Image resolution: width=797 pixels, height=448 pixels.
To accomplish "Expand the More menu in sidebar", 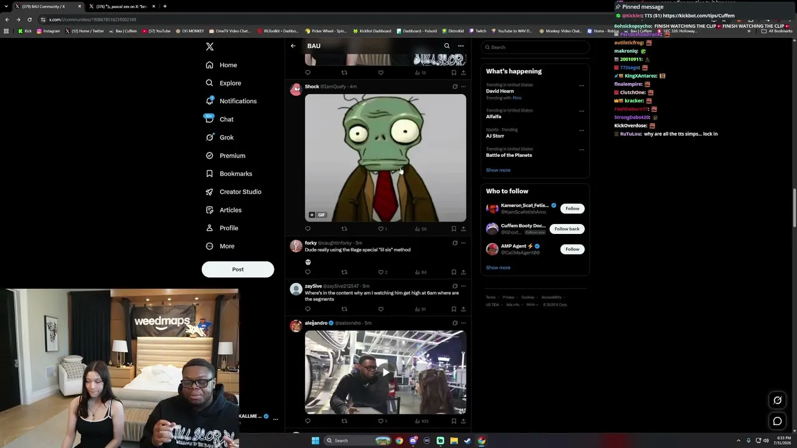I will [x=220, y=246].
